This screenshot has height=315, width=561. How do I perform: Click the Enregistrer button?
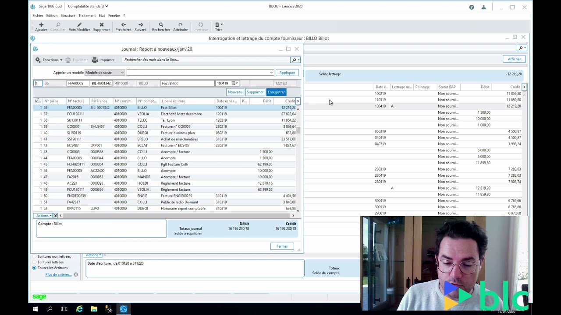276,92
